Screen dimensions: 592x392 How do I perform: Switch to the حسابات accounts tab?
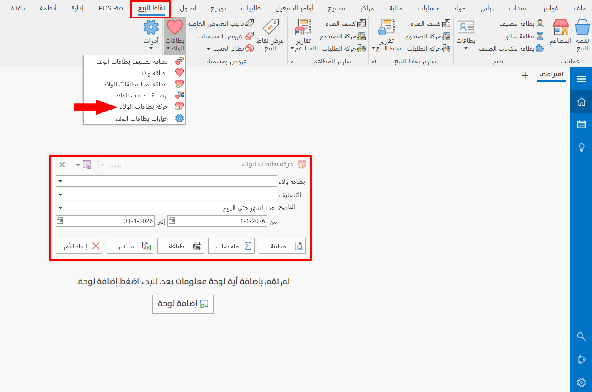pyautogui.click(x=428, y=8)
